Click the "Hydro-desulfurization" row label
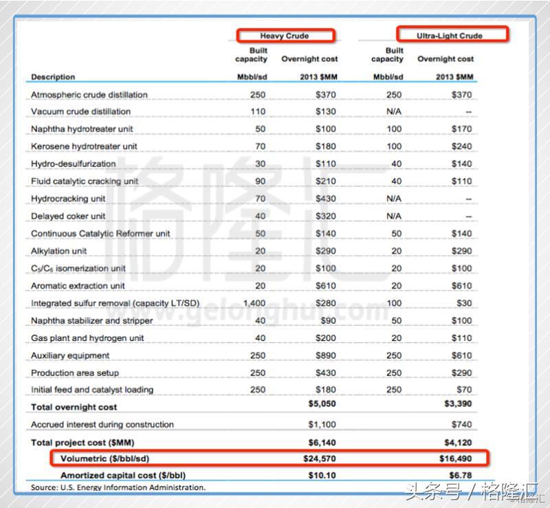This screenshot has height=508, width=550. [74, 164]
